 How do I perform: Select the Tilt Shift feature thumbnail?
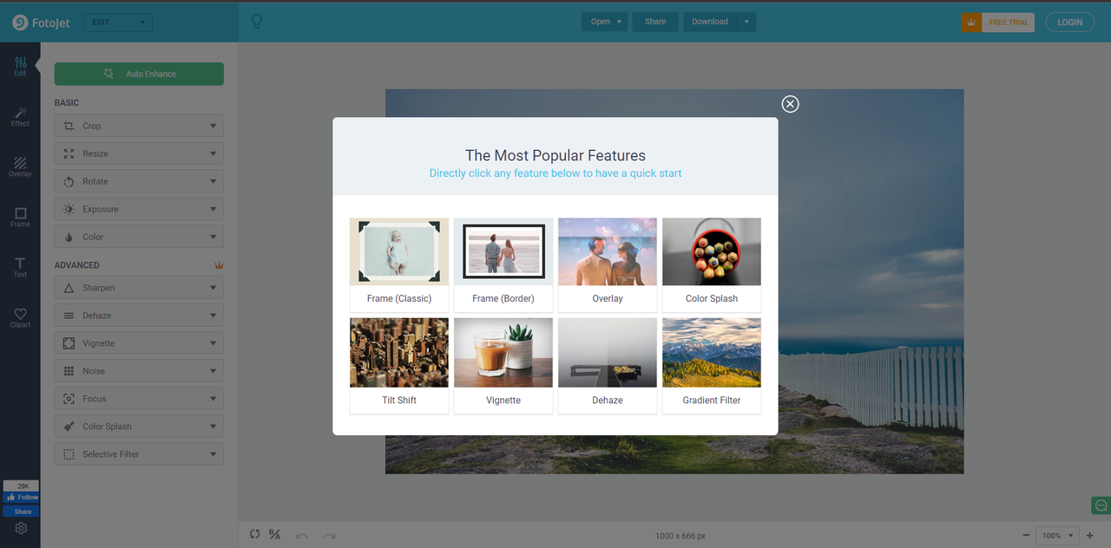tap(399, 366)
